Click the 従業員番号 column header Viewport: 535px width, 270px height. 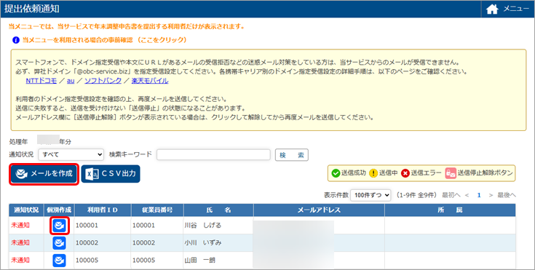click(157, 210)
